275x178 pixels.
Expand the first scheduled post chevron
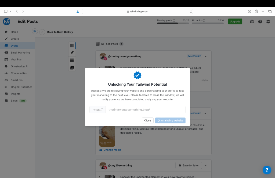(205, 56)
